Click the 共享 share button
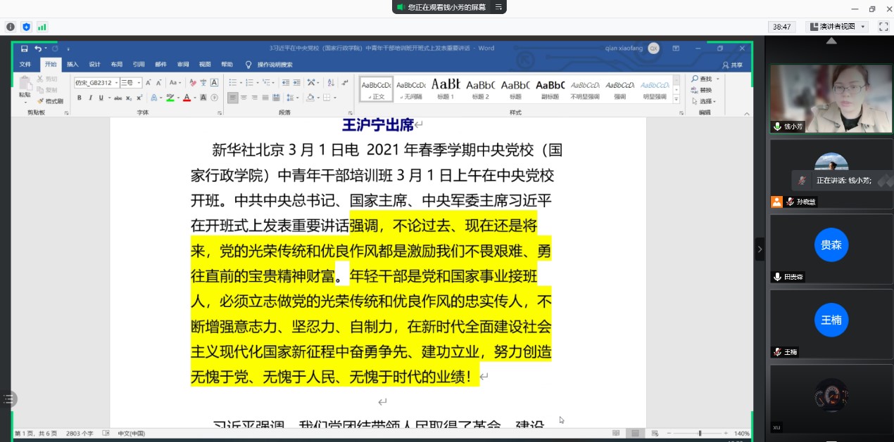This screenshot has height=442, width=894. tap(732, 65)
